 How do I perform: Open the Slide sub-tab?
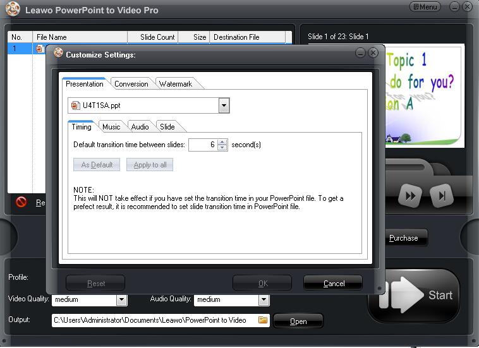coord(167,127)
